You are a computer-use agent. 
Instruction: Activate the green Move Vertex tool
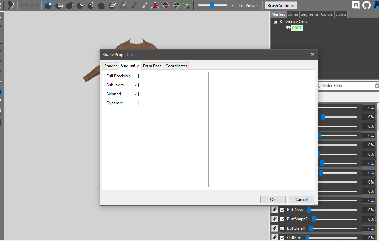pos(187,5)
